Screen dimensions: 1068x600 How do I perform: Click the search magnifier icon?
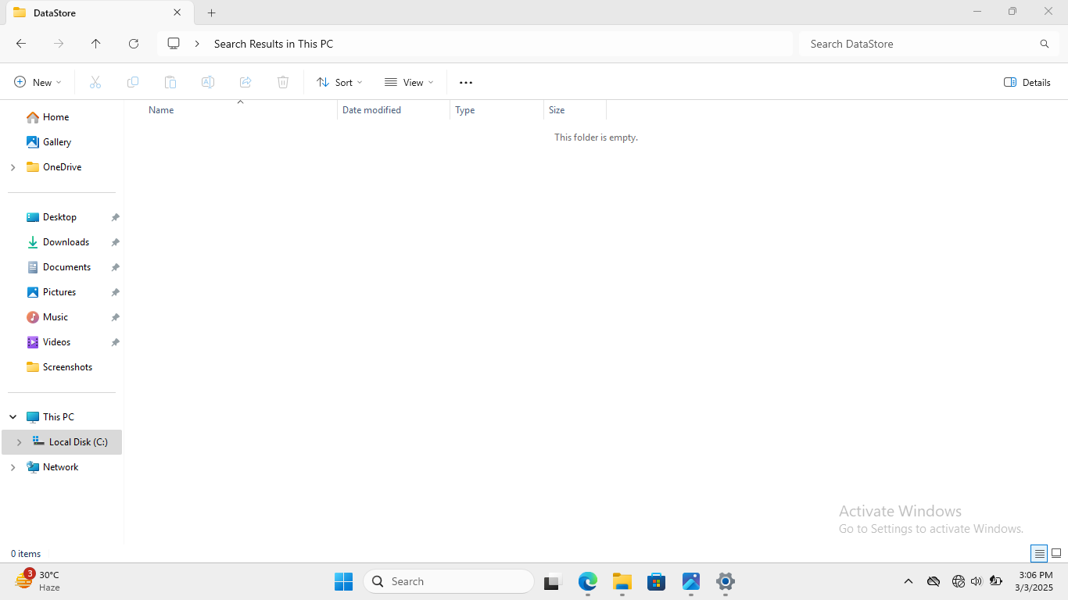click(x=1044, y=44)
